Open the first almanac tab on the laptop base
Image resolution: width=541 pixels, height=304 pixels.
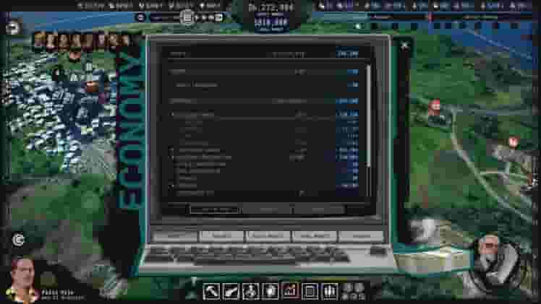coord(175,236)
